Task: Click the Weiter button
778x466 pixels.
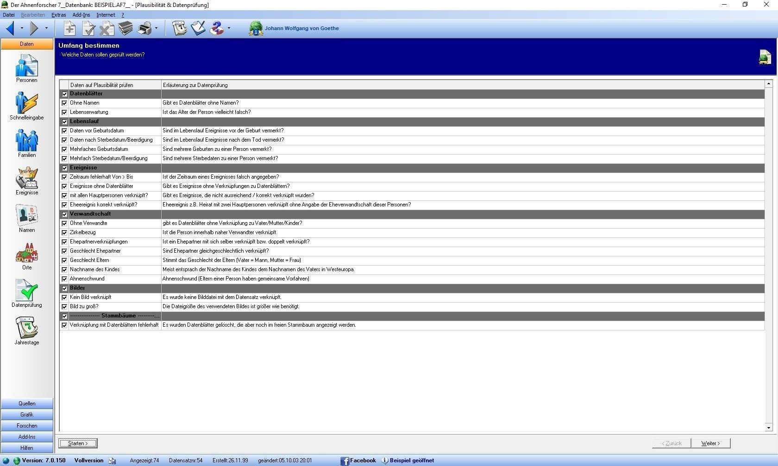Action: [x=710, y=443]
